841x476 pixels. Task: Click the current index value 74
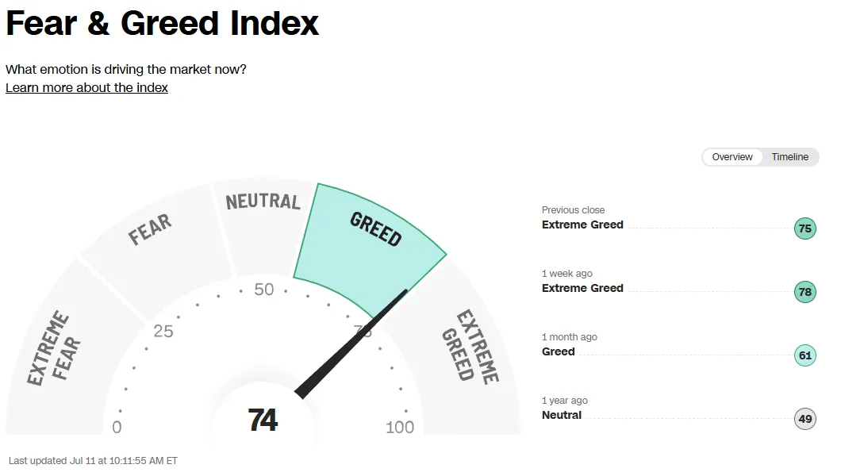[263, 420]
